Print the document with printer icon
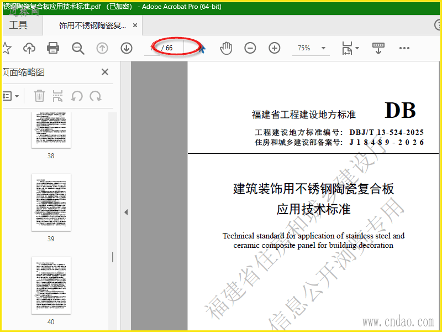This screenshot has height=332, width=442. click(53, 48)
